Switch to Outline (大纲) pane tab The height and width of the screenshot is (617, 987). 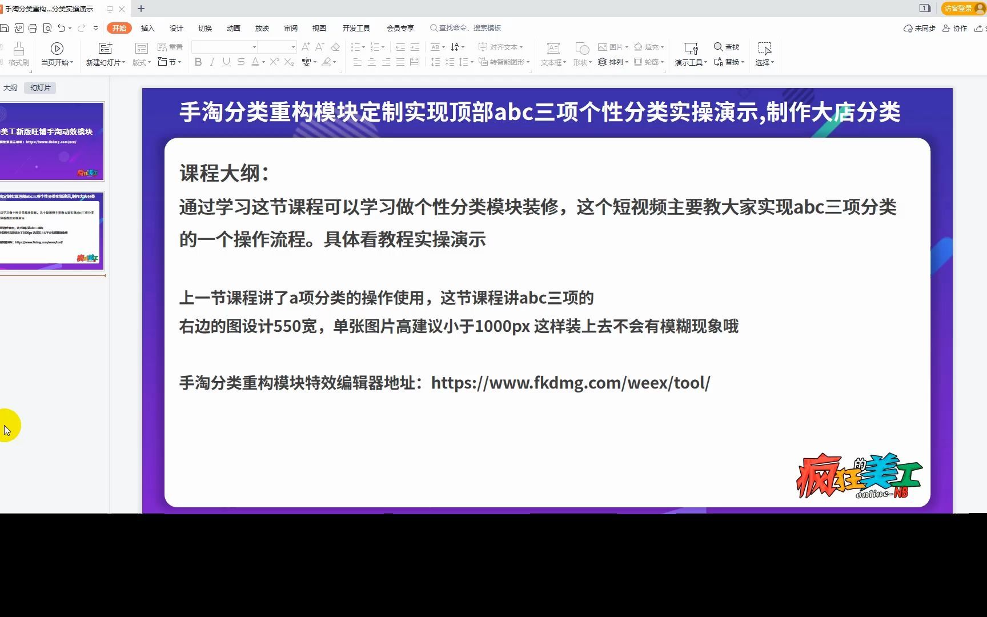coord(10,87)
